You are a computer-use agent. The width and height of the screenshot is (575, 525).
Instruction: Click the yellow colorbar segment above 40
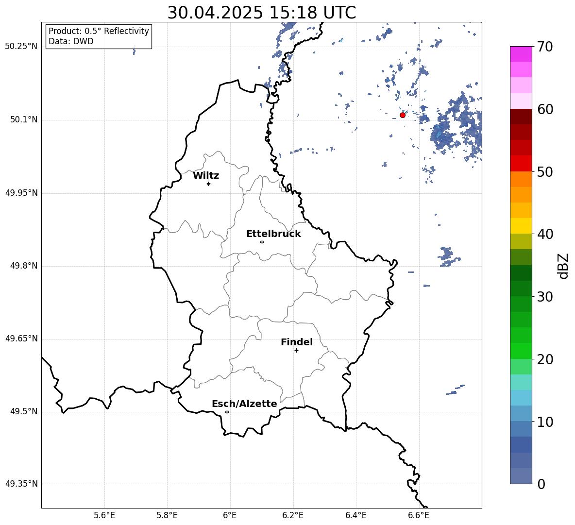521,226
